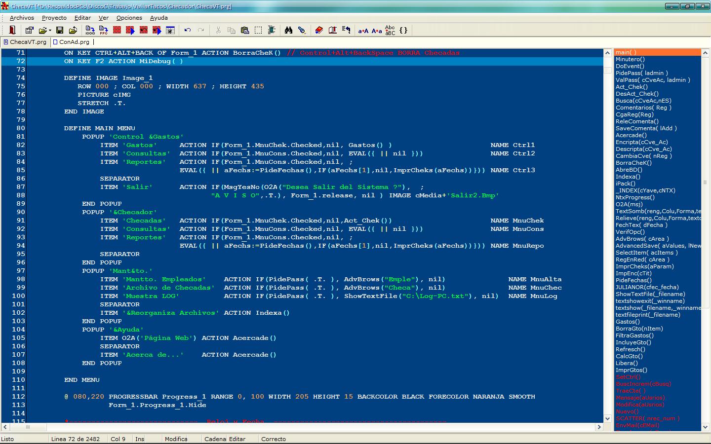Click the debug window bug icon
The width and height of the screenshot is (711, 444).
(x=170, y=30)
